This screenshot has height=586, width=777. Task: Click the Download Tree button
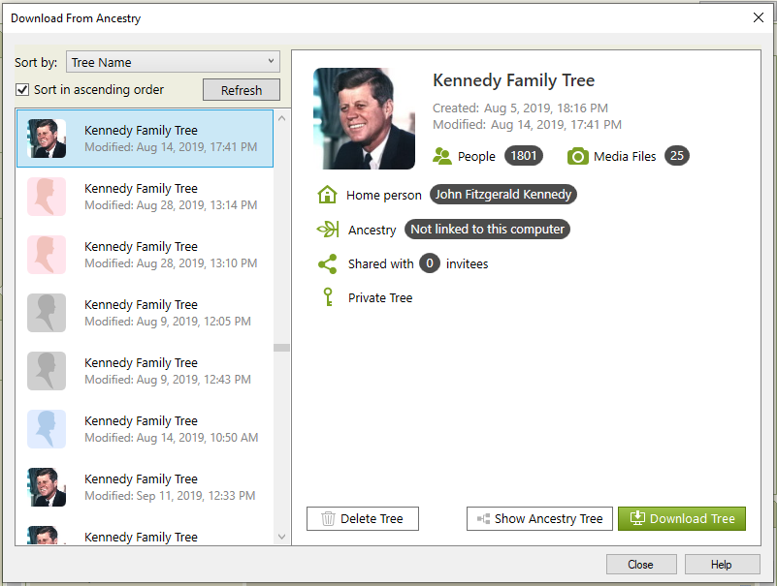coord(682,518)
